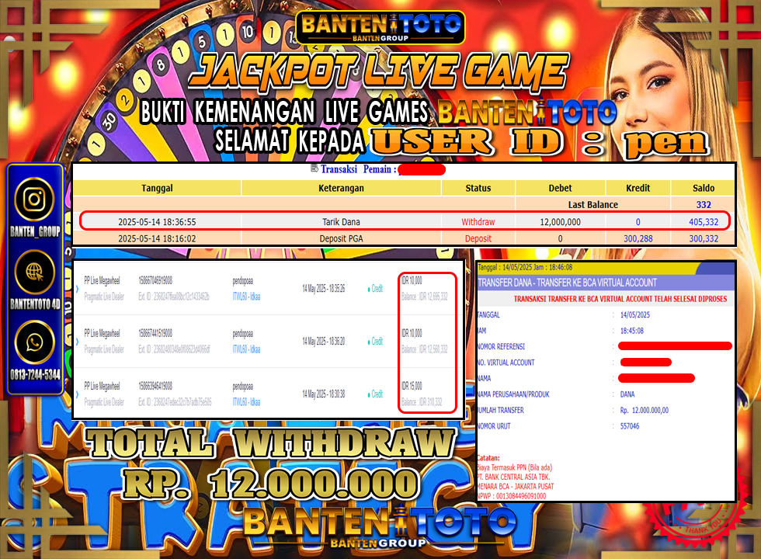Click the red Withdraw status link

478,222
